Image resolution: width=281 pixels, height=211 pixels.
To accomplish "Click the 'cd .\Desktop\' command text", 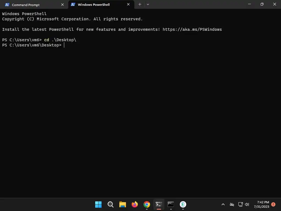I will point(60,40).
